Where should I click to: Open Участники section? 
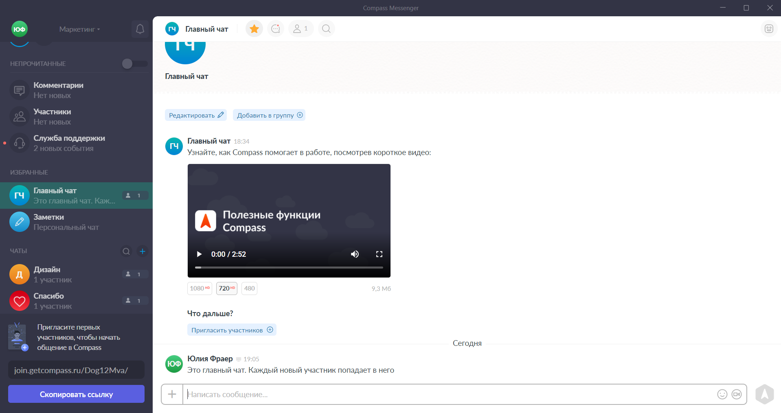pyautogui.click(x=76, y=116)
